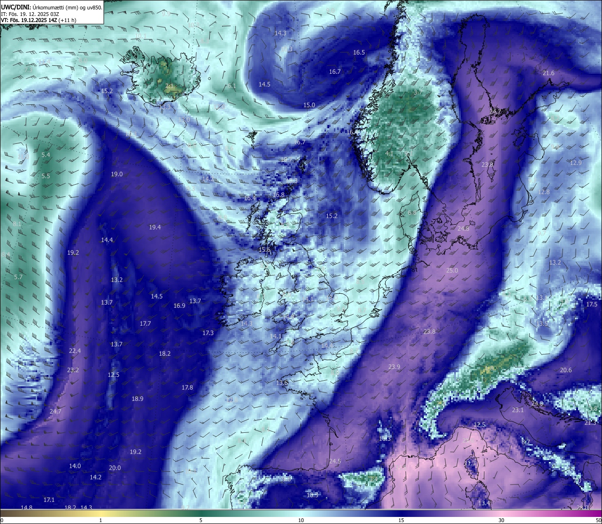Image resolution: width=602 pixels, height=524 pixels.
Task: Click the 24.0 value on the map
Action: point(537,404)
